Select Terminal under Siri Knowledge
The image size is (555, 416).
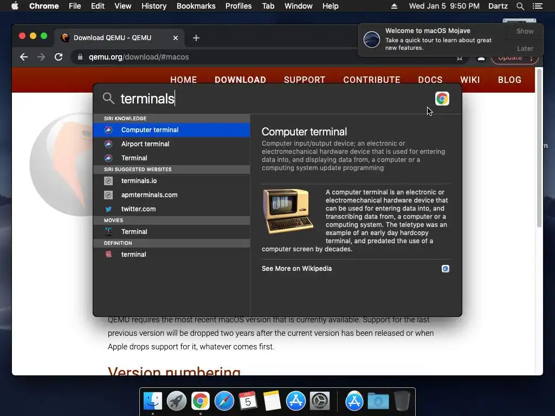pyautogui.click(x=172, y=158)
